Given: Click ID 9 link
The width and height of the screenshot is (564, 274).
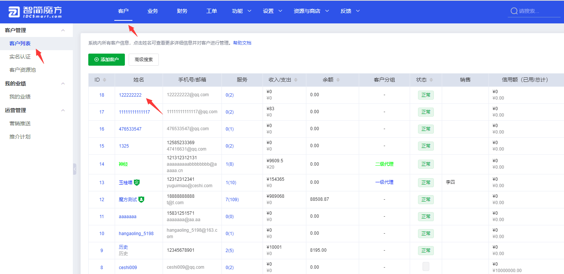Looking at the screenshot, I should point(101,251).
